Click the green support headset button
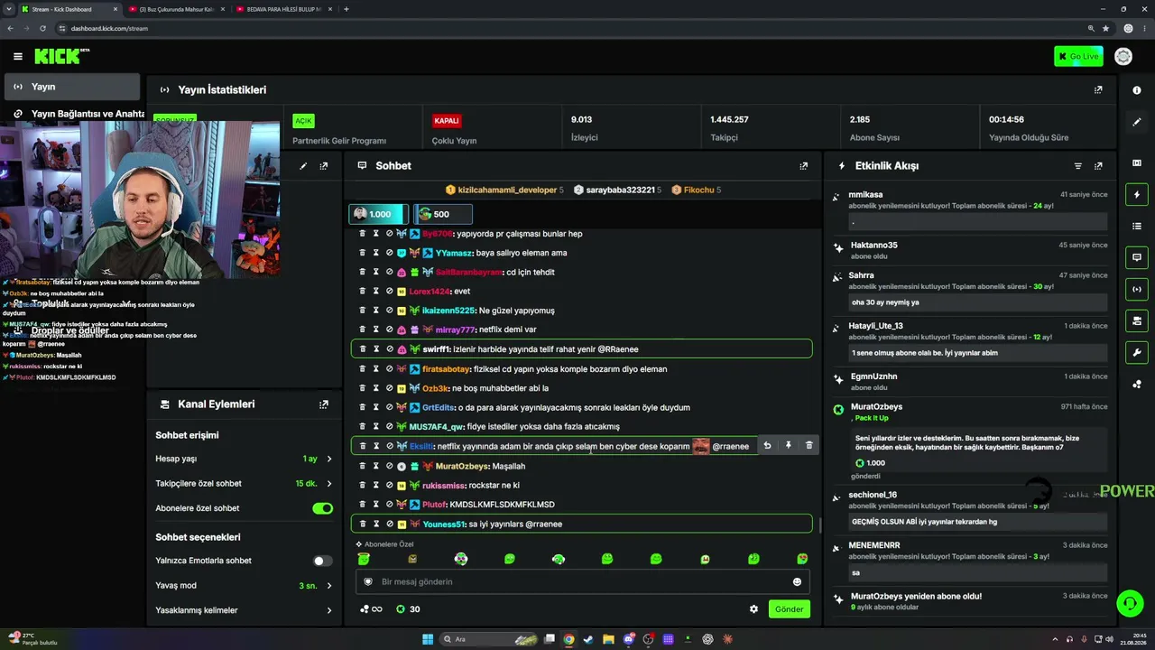Viewport: 1155px width, 650px height. (1129, 602)
